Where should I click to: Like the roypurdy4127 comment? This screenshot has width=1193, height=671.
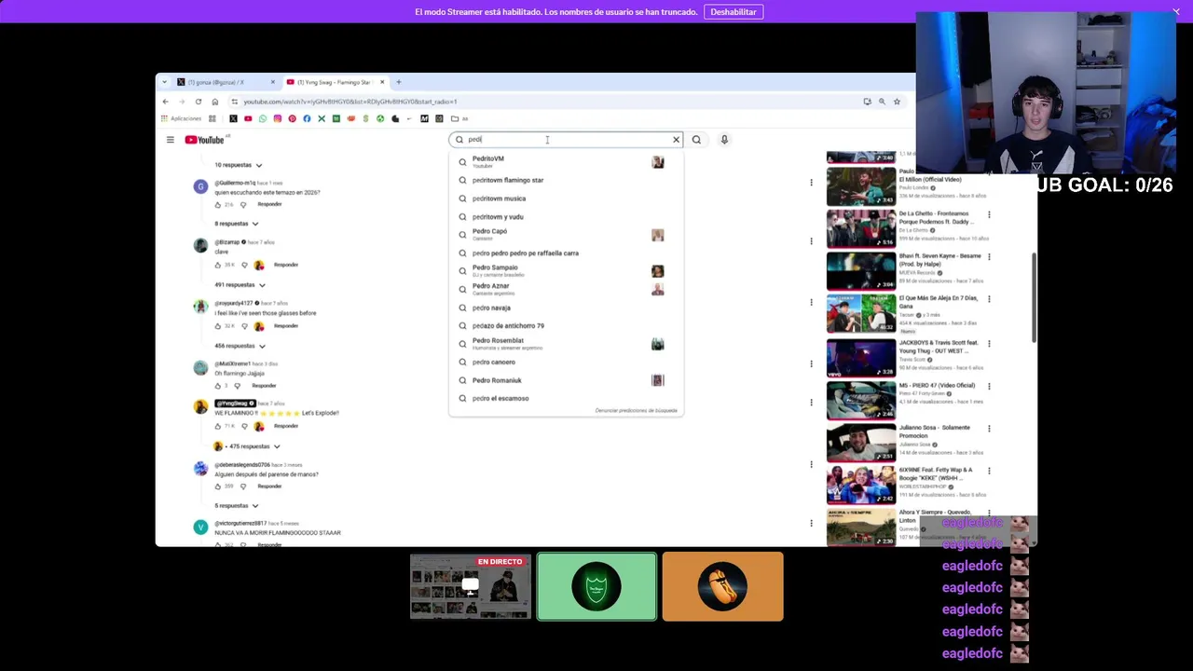click(x=218, y=326)
